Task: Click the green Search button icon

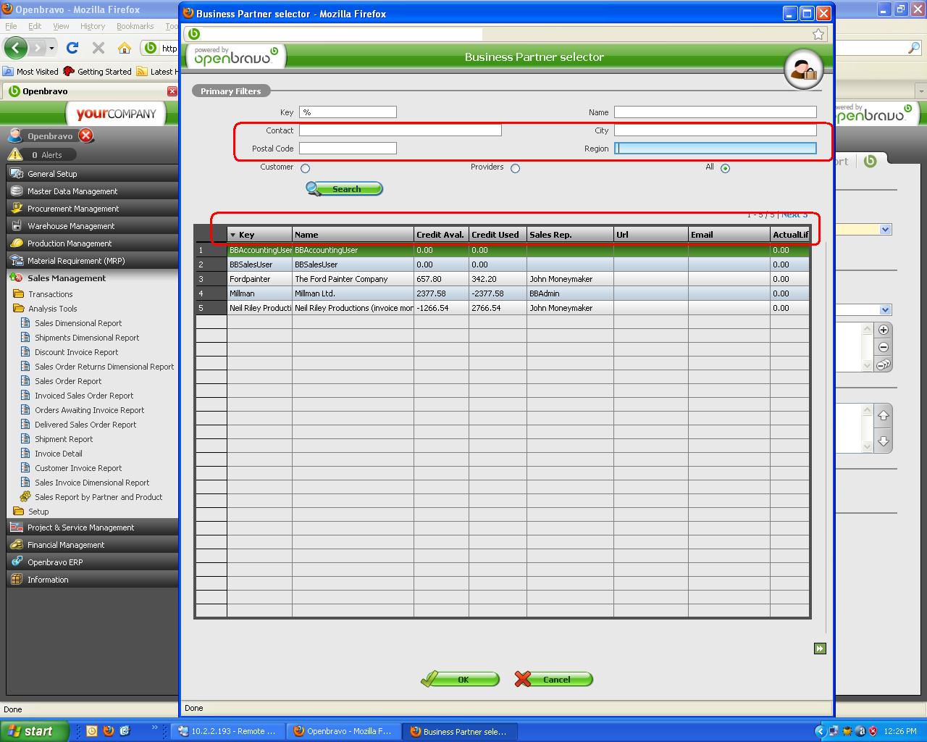Action: [x=344, y=189]
